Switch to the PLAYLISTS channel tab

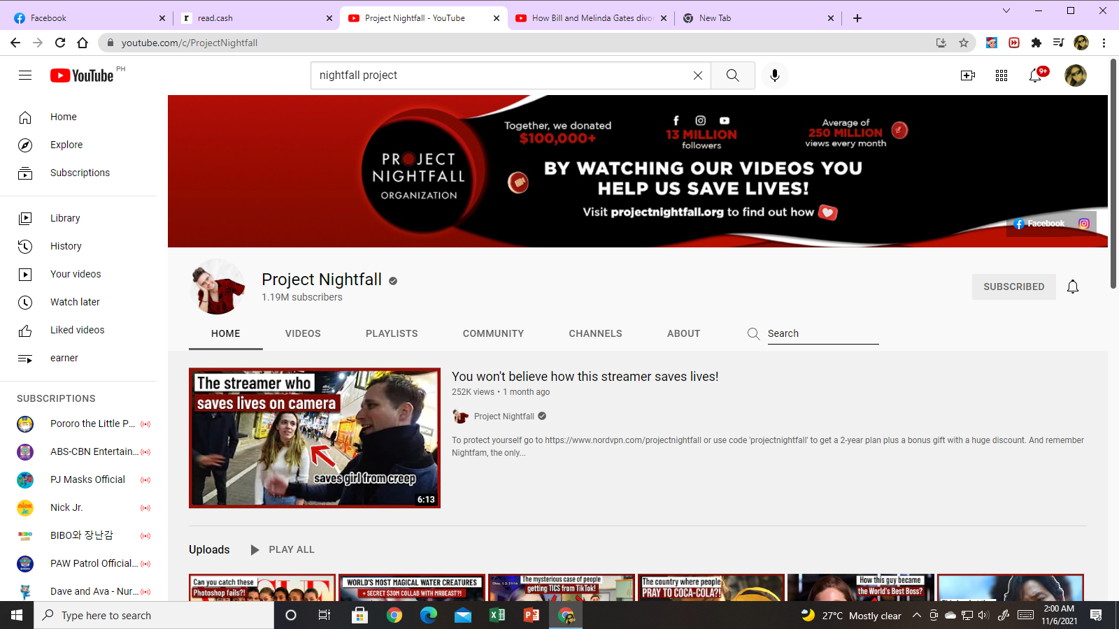coord(392,333)
